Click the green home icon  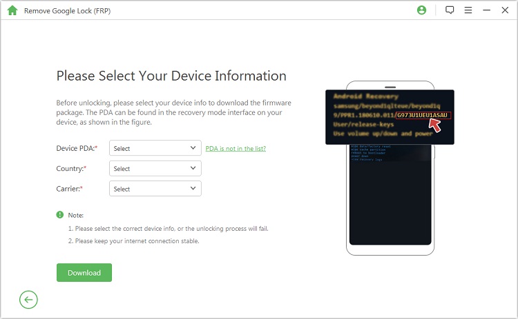(12, 11)
